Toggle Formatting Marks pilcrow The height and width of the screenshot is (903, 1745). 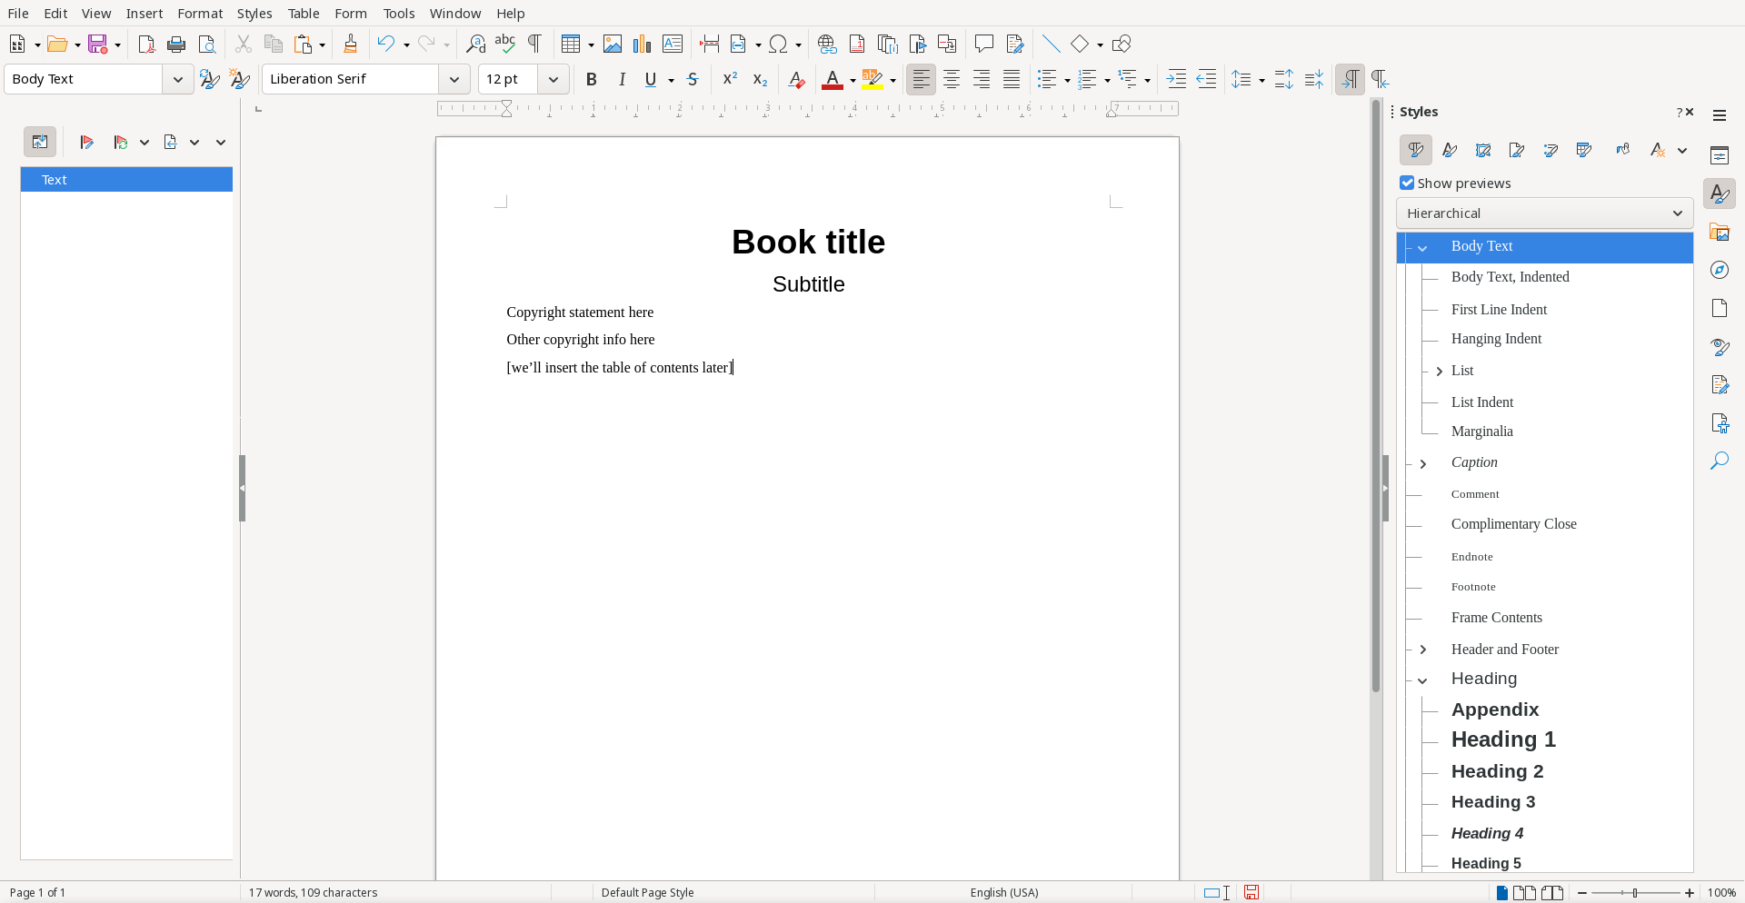[535, 44]
